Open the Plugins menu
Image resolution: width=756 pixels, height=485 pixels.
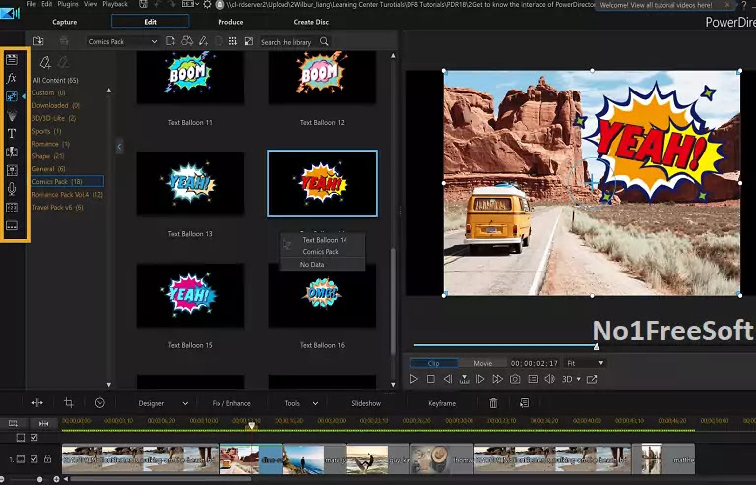pos(68,5)
